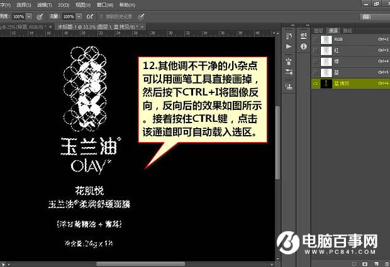Click the scroll-right arrow of canvas
The width and height of the screenshot is (390, 267).
pos(272,264)
